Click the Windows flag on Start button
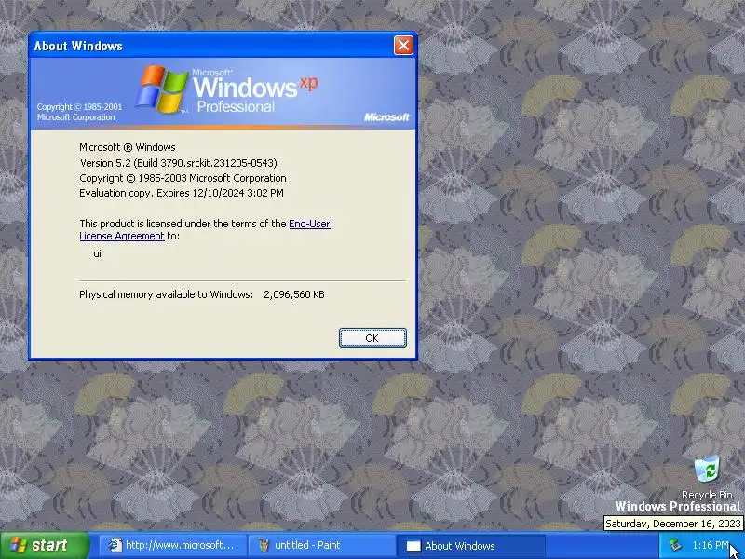 tap(18, 545)
